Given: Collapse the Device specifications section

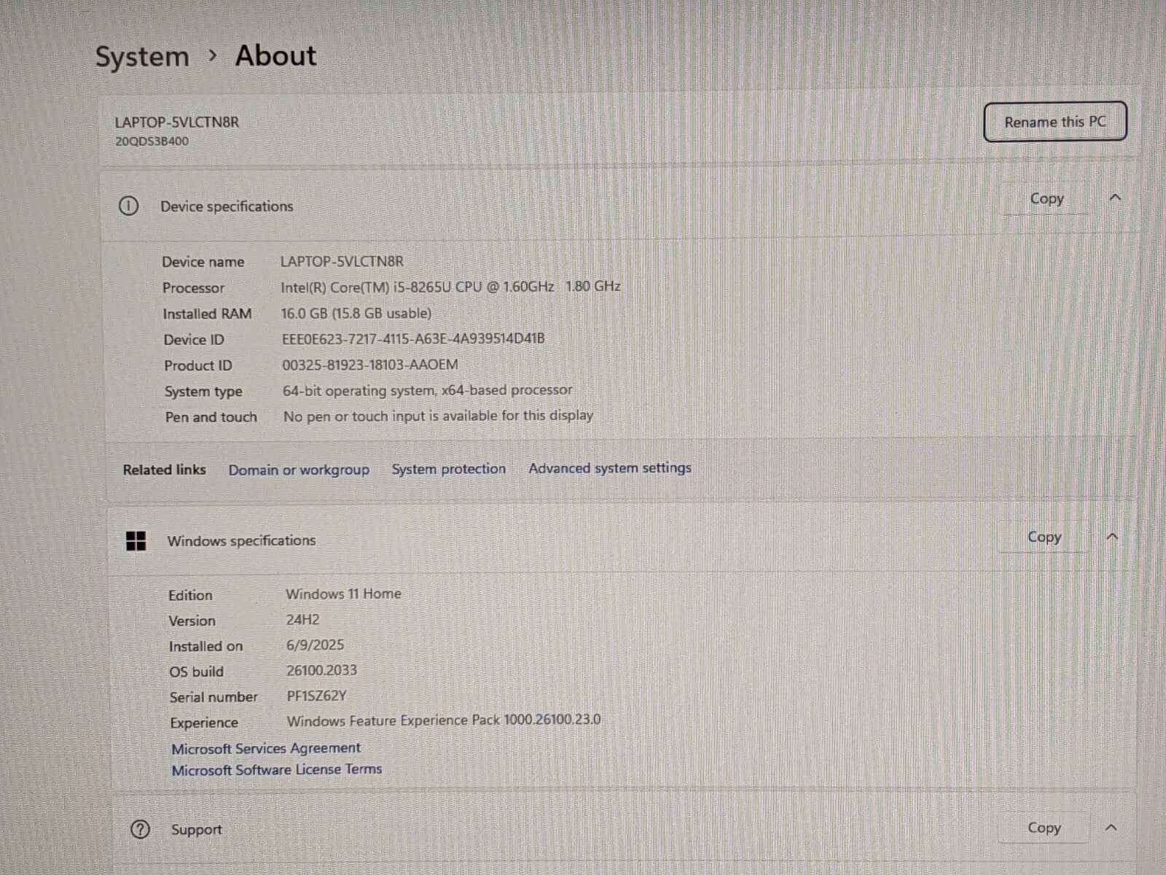Looking at the screenshot, I should pos(1114,198).
